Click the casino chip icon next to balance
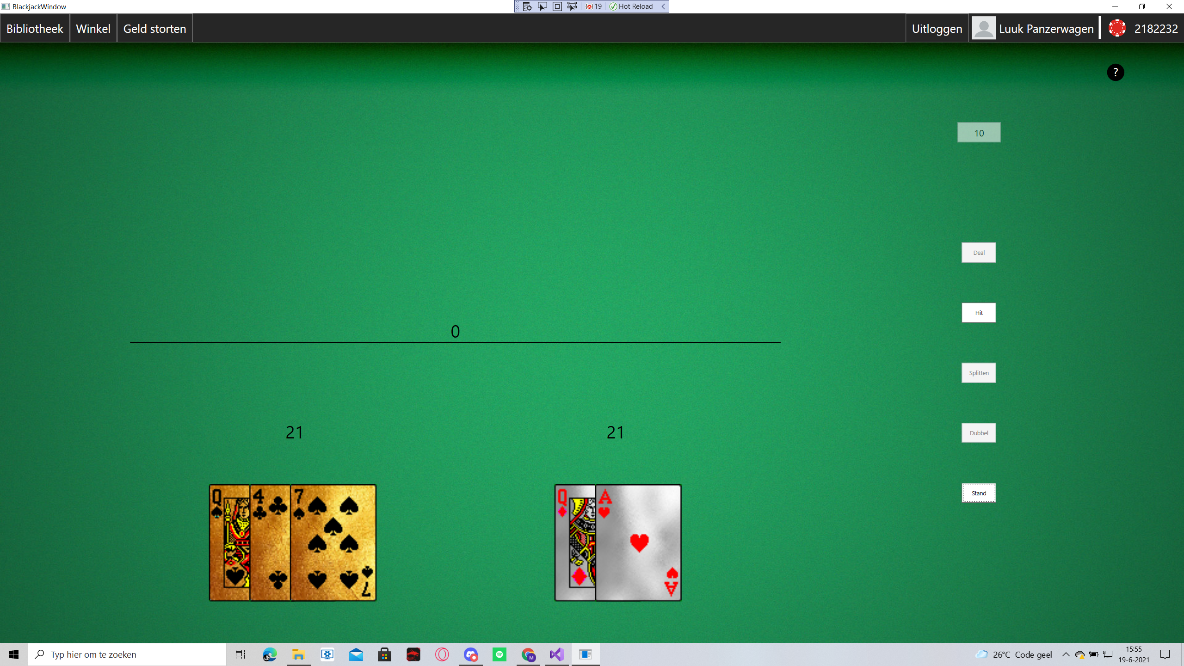Viewport: 1184px width, 666px height. tap(1117, 28)
